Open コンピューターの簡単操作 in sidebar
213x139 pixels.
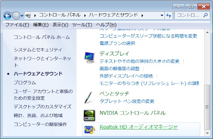click(40, 124)
